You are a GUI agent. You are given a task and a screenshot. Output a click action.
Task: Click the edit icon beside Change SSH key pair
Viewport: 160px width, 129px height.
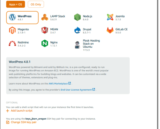[8, 122]
